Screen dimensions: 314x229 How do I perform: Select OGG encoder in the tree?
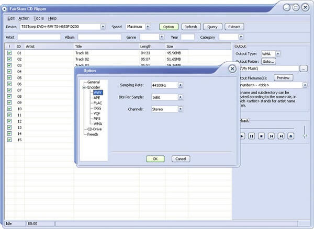click(97, 108)
